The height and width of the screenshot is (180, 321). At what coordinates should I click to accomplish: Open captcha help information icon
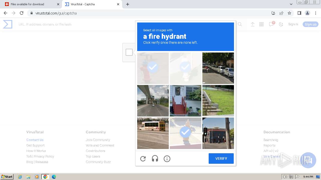[x=167, y=158]
